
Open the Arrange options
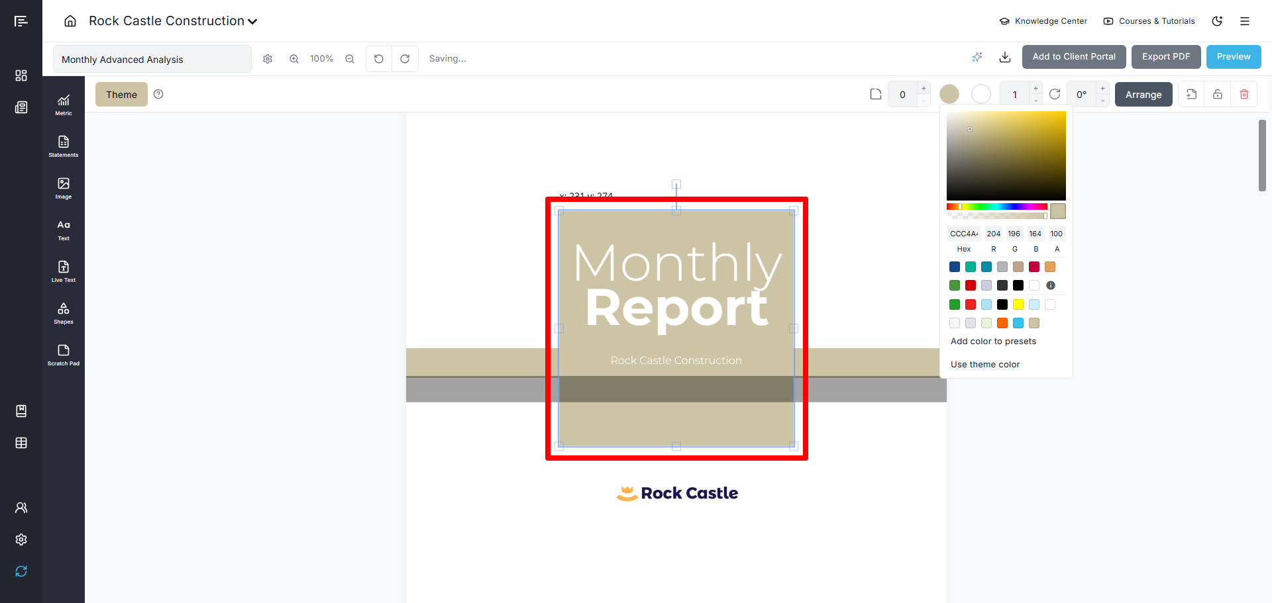(x=1143, y=95)
